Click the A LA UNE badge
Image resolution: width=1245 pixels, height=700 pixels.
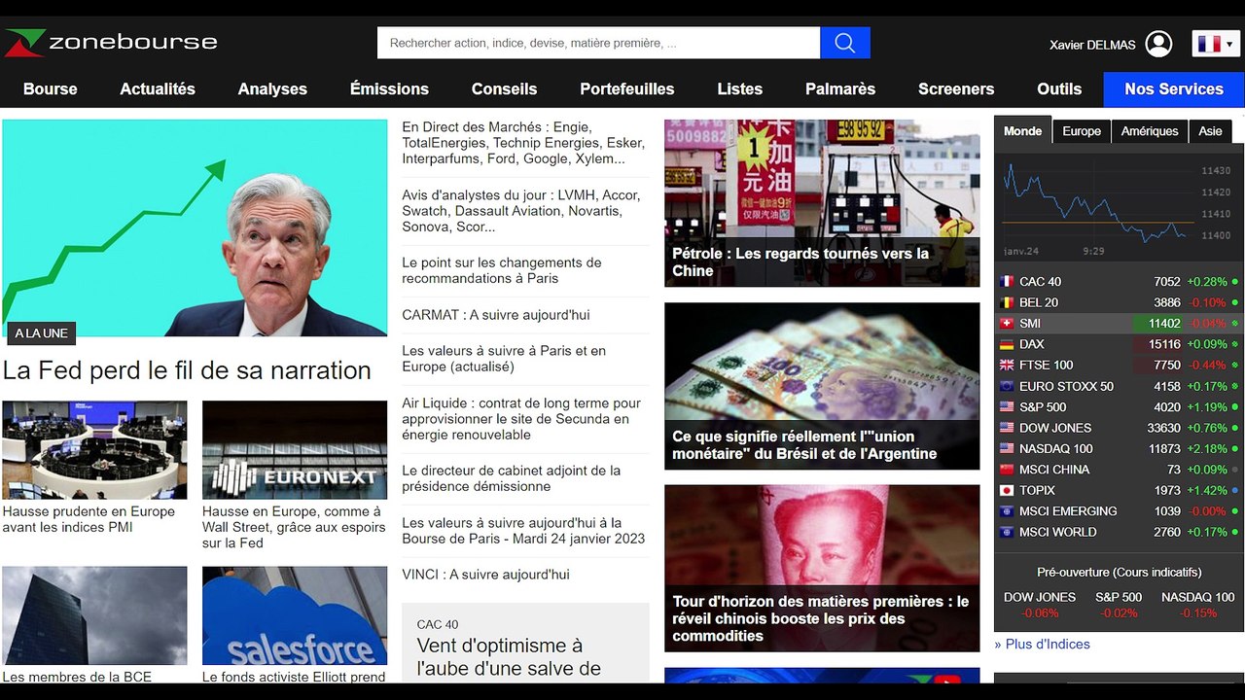(41, 333)
